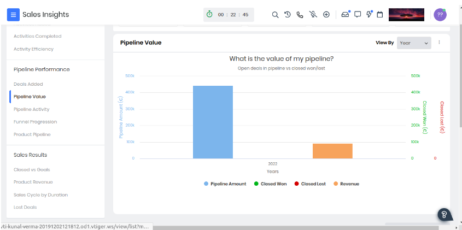
Task: Open the calendar icon in header
Action: 379,15
